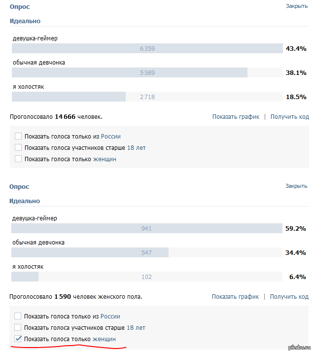Screen dimensions: 311x351
Task: Close the poll with 14 666 voters
Action: pyautogui.click(x=296, y=6)
